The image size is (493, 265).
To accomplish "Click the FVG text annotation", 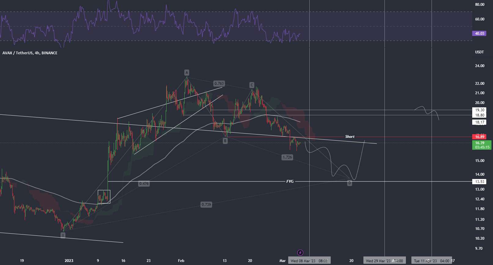I will (x=290, y=181).
